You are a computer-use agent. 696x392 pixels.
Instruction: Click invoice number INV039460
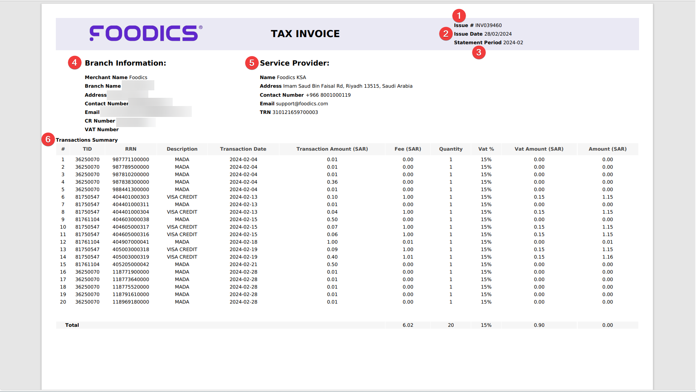488,25
